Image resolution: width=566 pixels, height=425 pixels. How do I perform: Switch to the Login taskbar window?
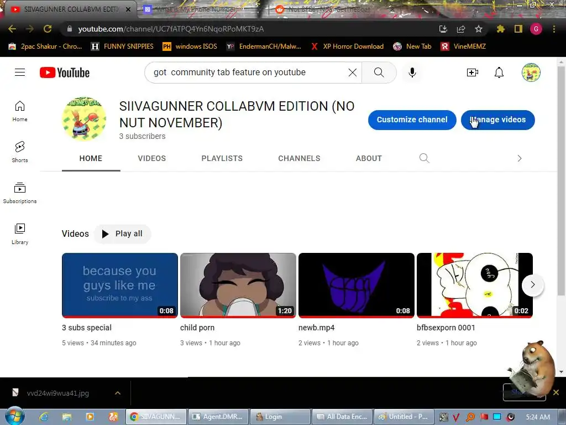coord(280,417)
